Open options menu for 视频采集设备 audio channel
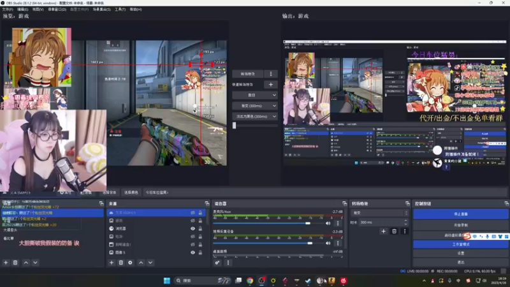510x287 pixels. (x=338, y=243)
